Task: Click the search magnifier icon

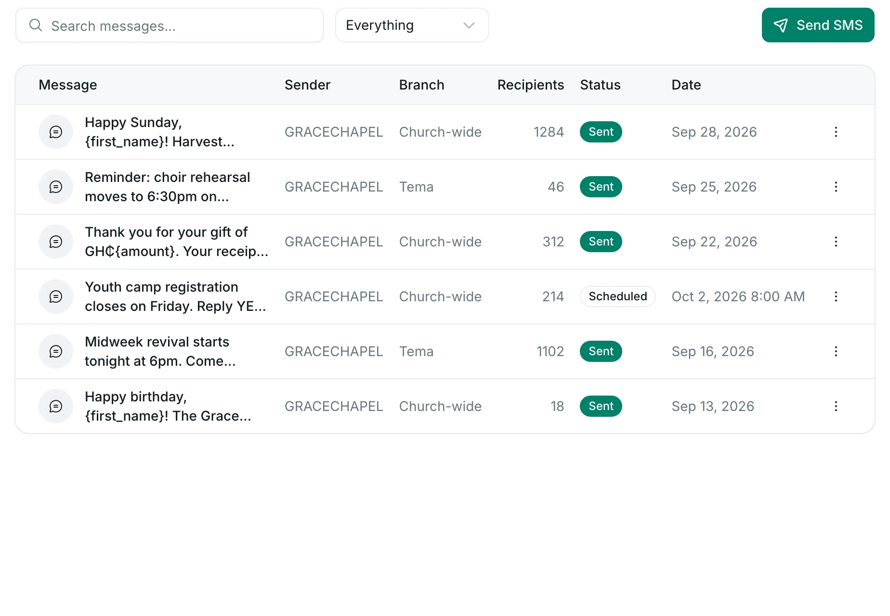Action: click(x=36, y=25)
